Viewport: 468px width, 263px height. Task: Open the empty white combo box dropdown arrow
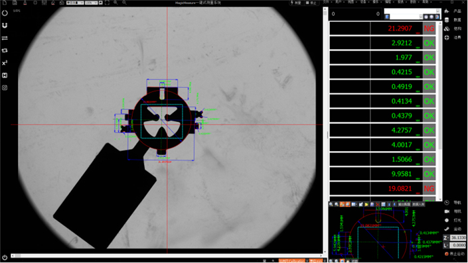tap(438, 11)
